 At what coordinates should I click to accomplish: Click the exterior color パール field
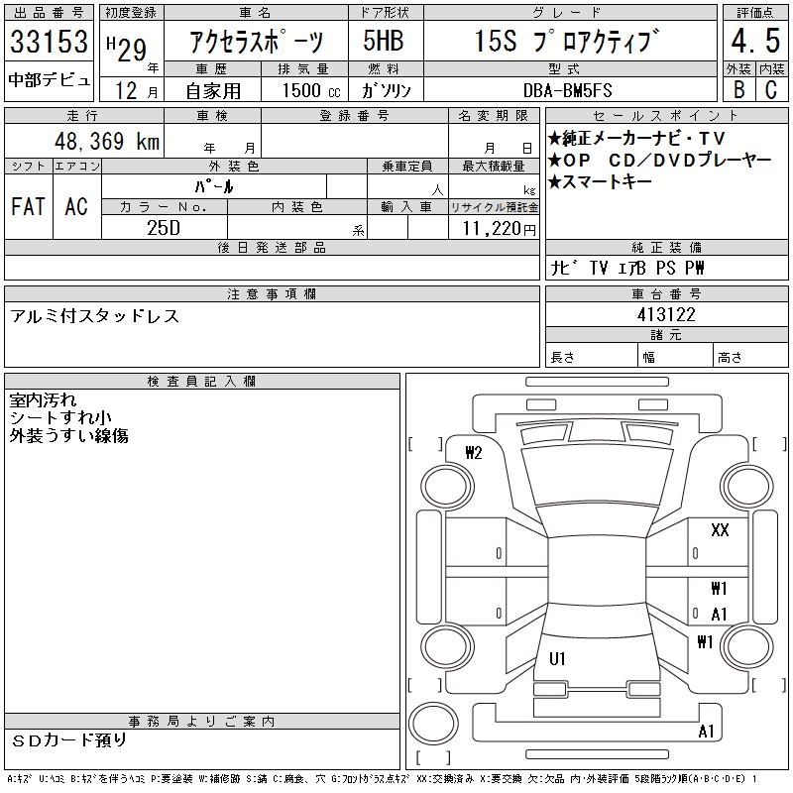(214, 186)
